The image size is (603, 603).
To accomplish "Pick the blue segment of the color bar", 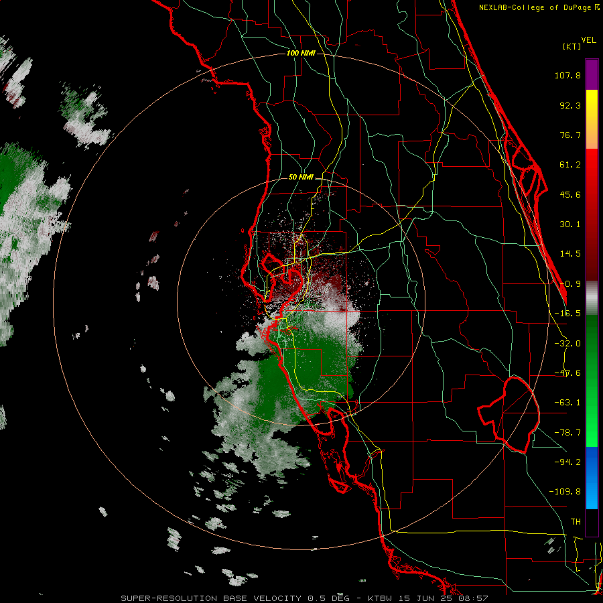I will click(592, 478).
